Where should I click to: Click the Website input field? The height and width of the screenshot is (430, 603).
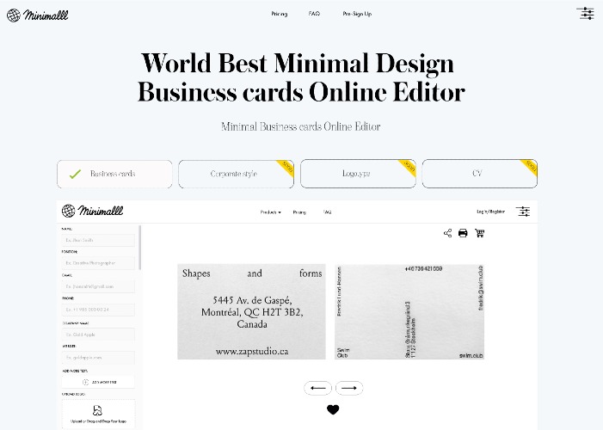tap(98, 358)
